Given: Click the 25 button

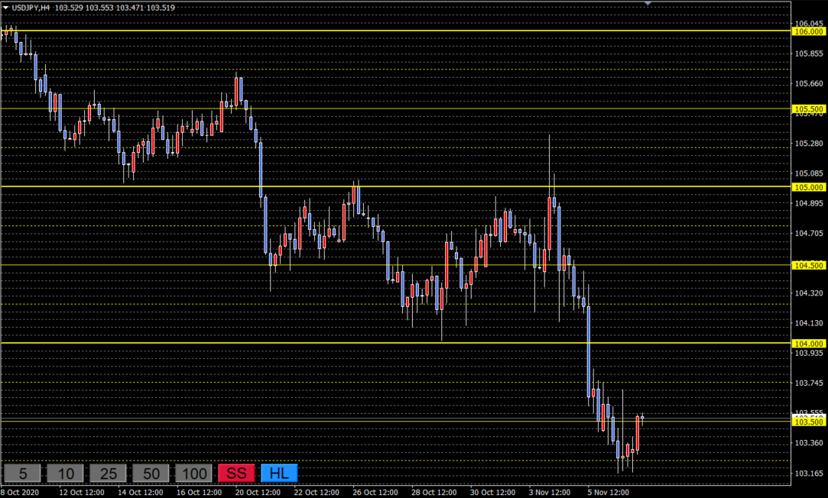Looking at the screenshot, I should point(109,474).
